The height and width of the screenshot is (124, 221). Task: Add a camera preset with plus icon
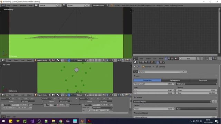(213, 102)
